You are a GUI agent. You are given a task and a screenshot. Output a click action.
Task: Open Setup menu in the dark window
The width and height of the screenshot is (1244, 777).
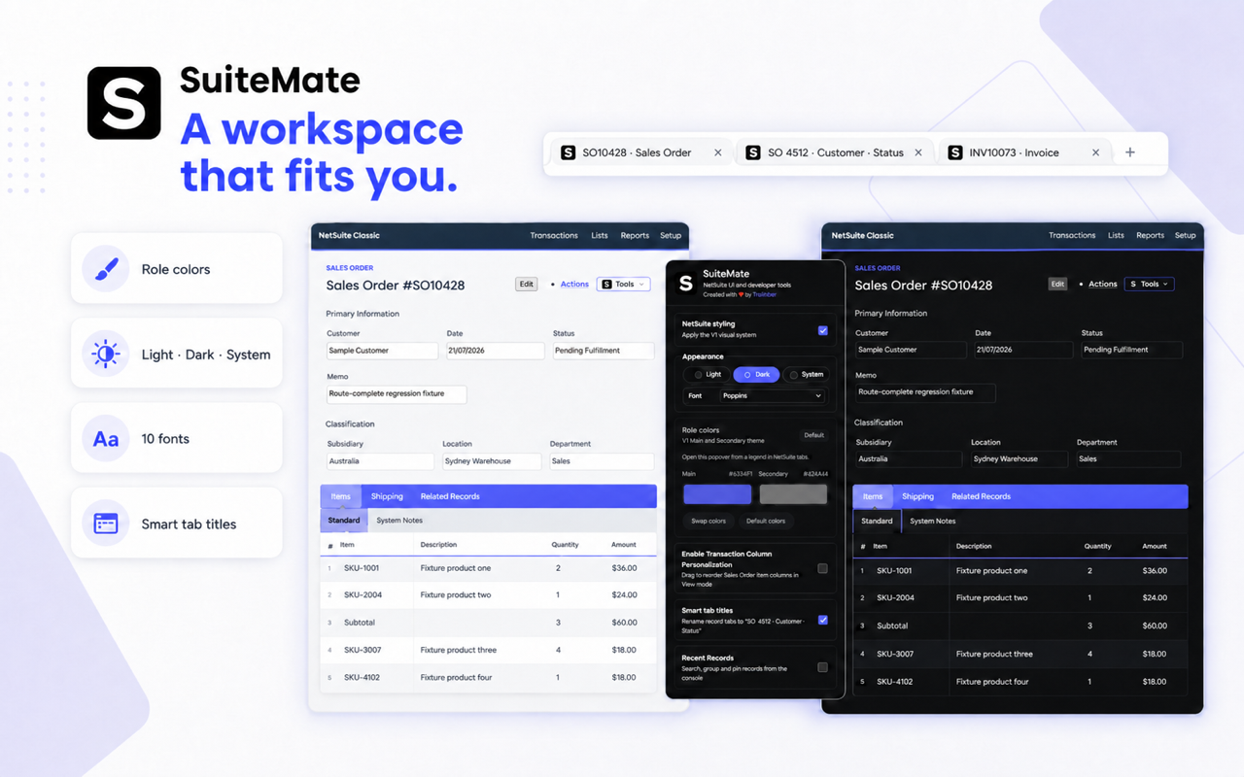click(1186, 235)
